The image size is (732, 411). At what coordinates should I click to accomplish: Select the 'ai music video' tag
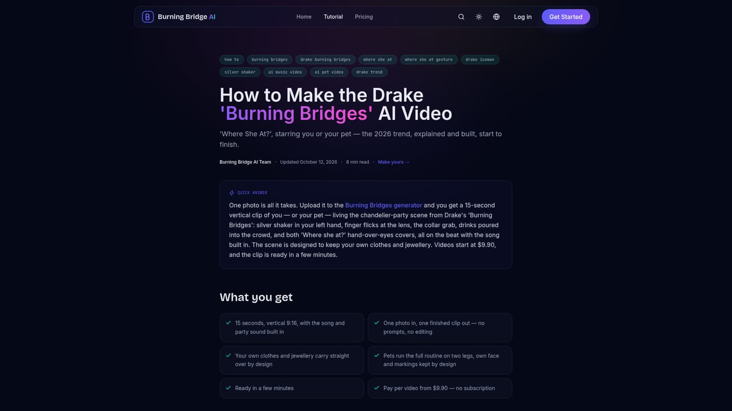[285, 72]
